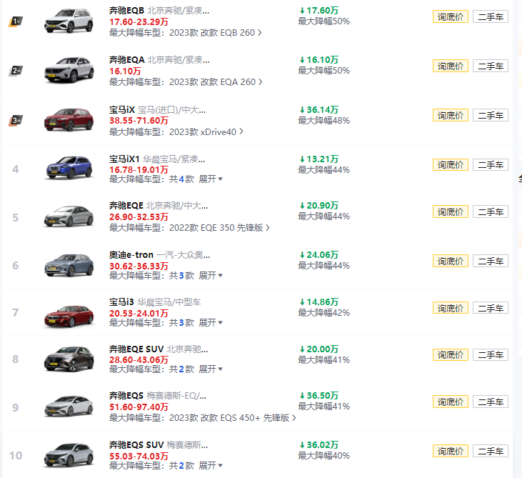Image resolution: width=522 pixels, height=478 pixels.
Task: Open the 奔驰EQS SUV title link
Action: [x=136, y=444]
